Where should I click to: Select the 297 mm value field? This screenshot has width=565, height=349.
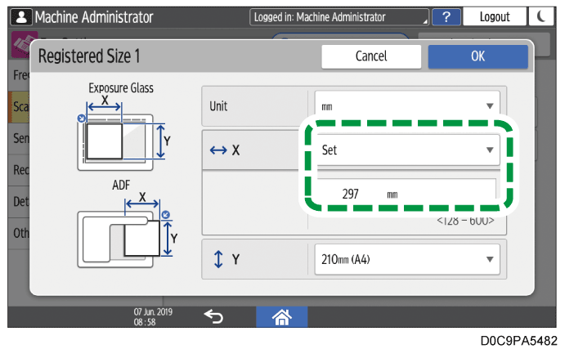407,195
